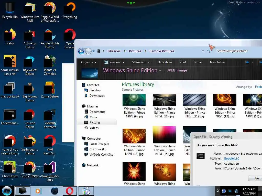Open AstroPop Deluxe desktop icon
The width and height of the screenshot is (262, 196).
tap(30, 38)
